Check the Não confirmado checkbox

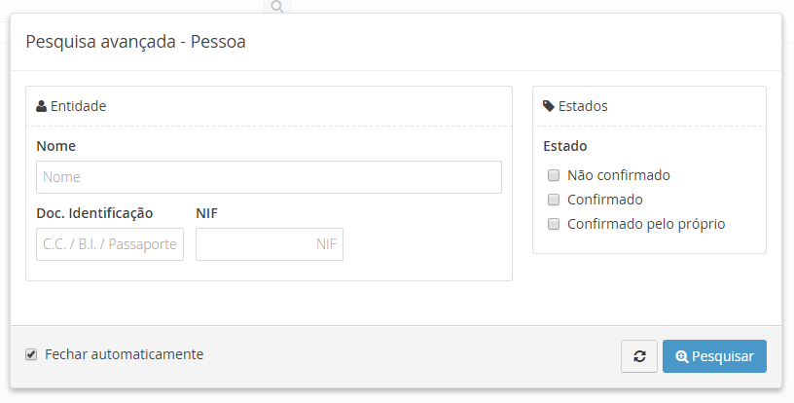pos(554,176)
